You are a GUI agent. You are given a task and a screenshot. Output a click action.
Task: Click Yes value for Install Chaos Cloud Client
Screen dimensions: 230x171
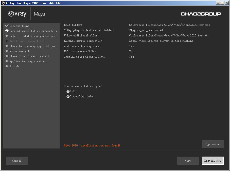click(131, 57)
